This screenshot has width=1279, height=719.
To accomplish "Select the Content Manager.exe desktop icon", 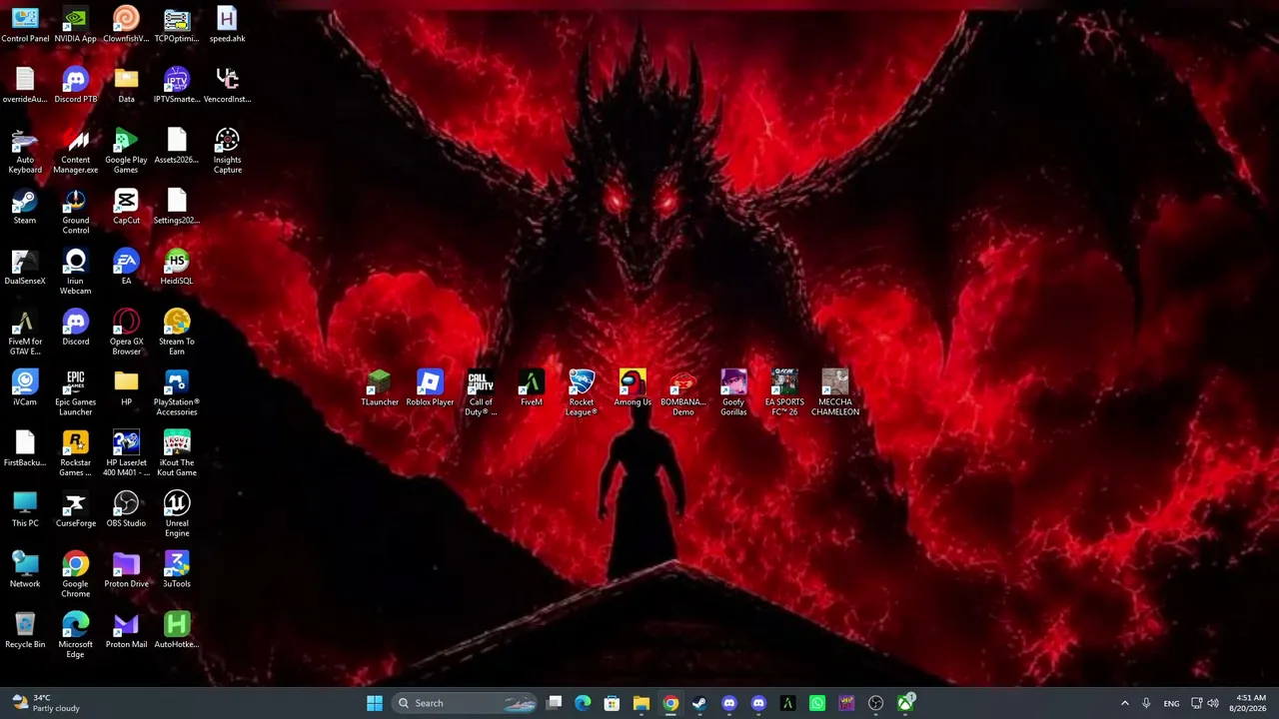I will 76,151.
